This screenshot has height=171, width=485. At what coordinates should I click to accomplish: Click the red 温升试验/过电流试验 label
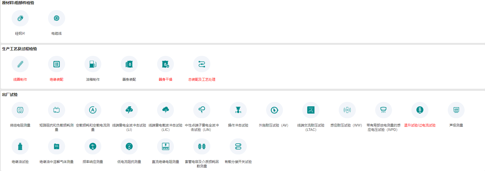point(420,125)
